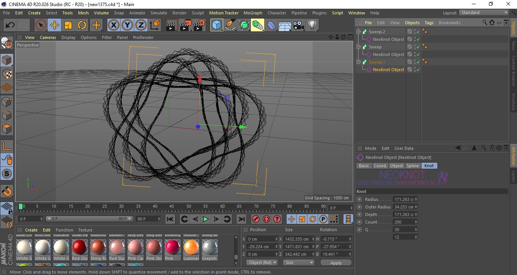Switch to the Spline tab
Viewport: 517px width, 275px height.
413,166
